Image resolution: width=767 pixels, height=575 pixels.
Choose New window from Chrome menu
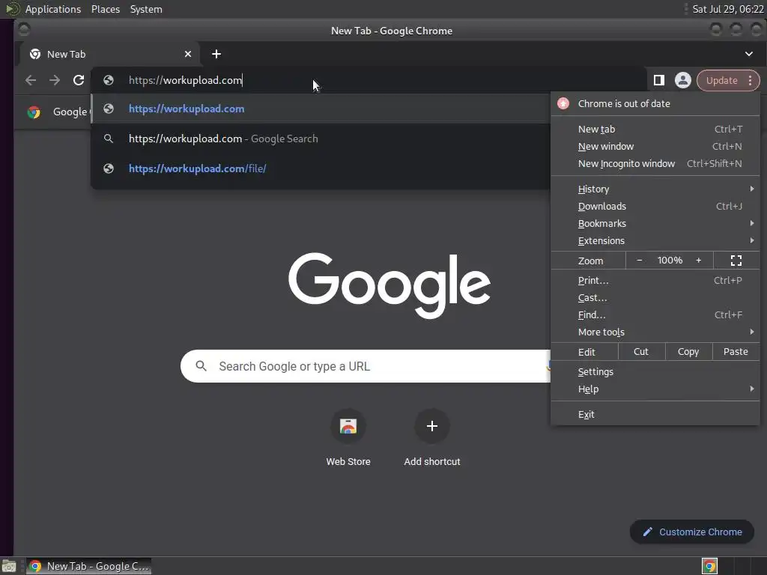click(x=655, y=146)
